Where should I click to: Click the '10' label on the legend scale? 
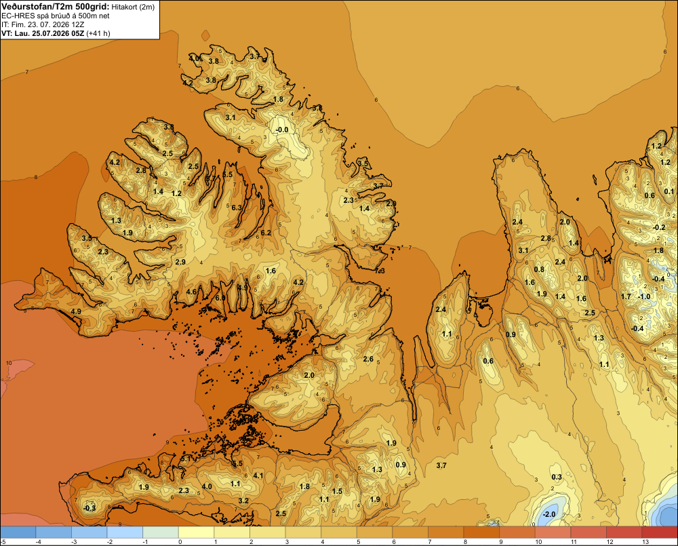point(538,542)
